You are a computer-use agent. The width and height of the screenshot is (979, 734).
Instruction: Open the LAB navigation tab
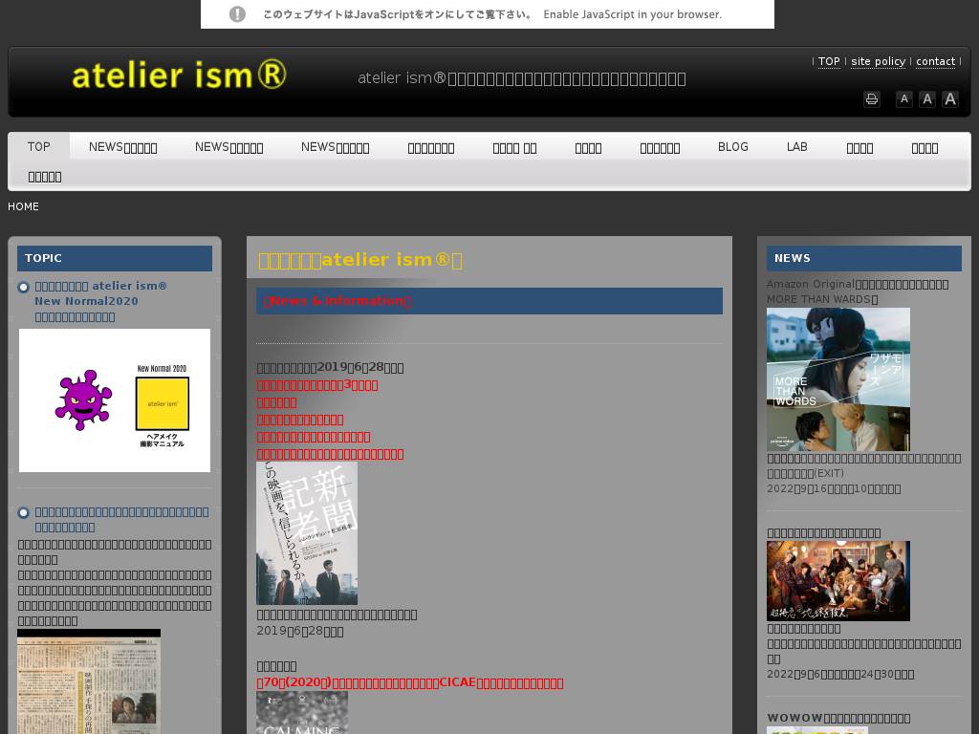(x=796, y=147)
